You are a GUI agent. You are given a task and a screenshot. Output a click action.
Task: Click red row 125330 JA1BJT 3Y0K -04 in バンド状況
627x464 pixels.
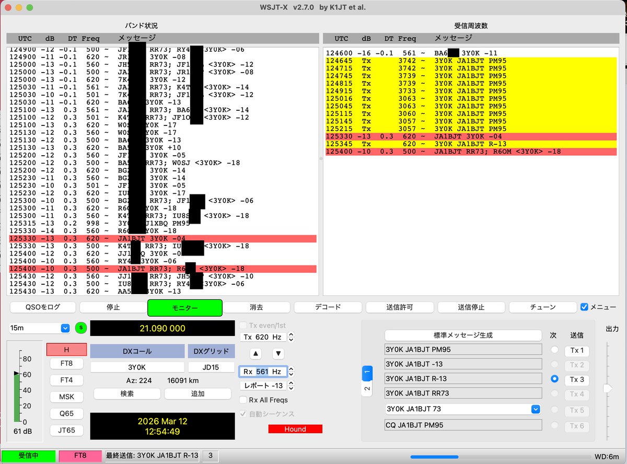[x=163, y=239]
